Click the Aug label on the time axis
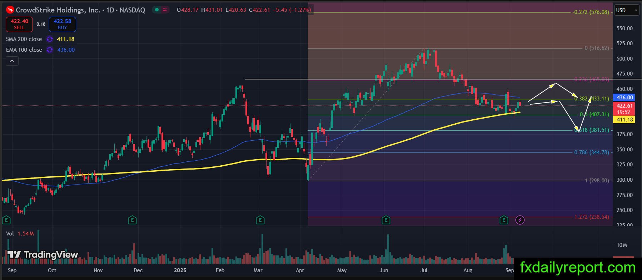This screenshot has height=280, width=642. (x=468, y=270)
